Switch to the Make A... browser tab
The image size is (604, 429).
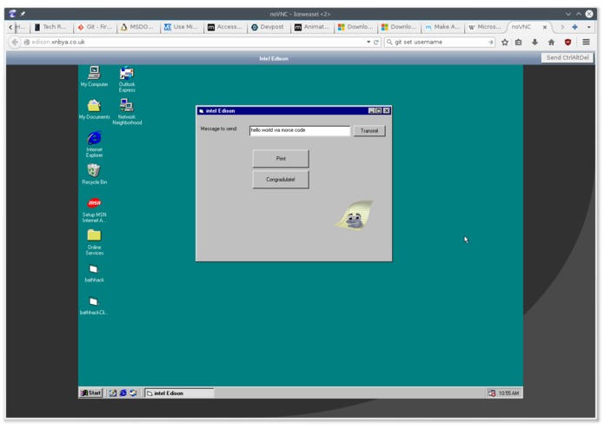443,27
